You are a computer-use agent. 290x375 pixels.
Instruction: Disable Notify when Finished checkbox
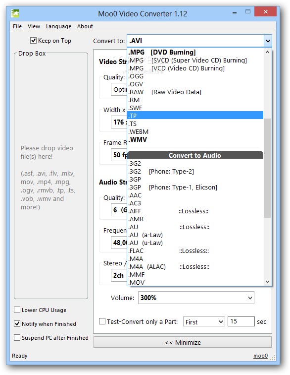click(x=17, y=324)
